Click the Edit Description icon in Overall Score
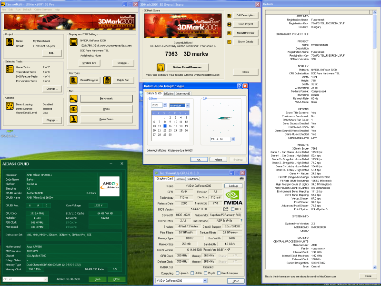Screen dimensions: 381x286 (x=229, y=16)
